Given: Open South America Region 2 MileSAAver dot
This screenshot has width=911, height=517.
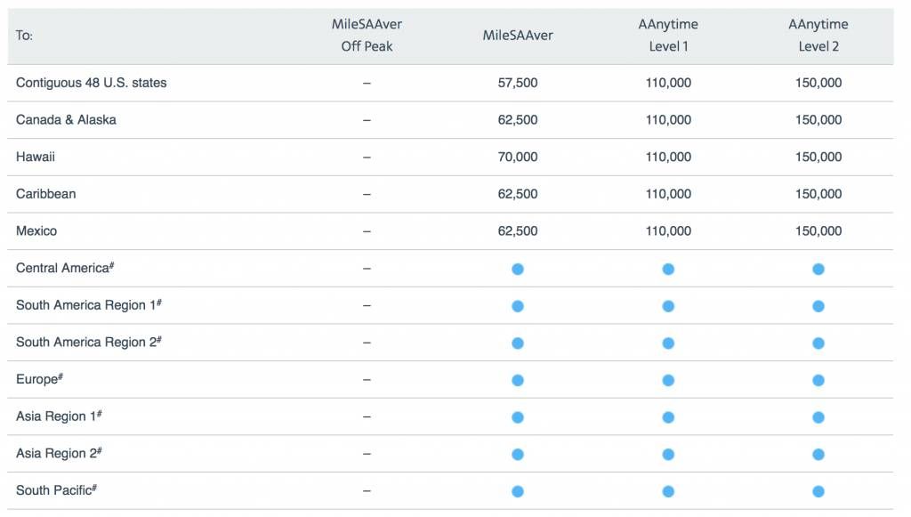Looking at the screenshot, I should tap(518, 343).
